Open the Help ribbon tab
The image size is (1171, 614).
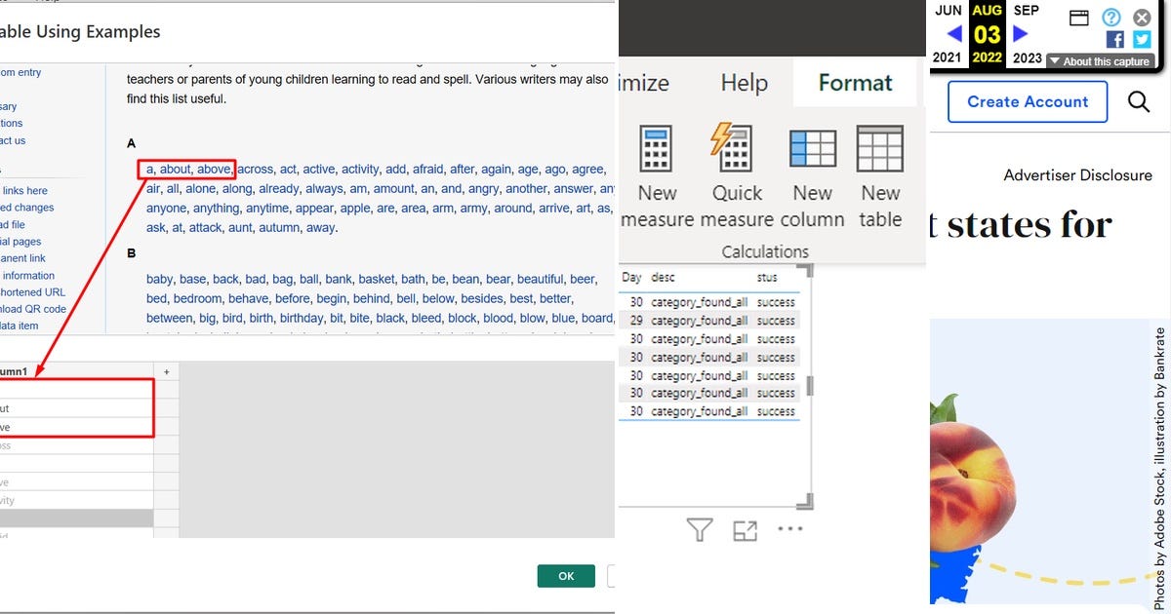click(744, 83)
